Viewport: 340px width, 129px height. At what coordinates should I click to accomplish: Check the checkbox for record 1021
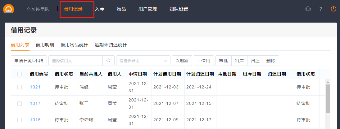20,87
